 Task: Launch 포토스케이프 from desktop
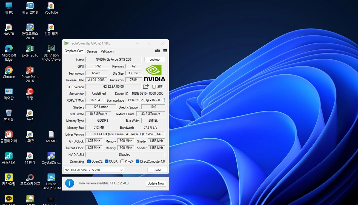[x=30, y=179]
